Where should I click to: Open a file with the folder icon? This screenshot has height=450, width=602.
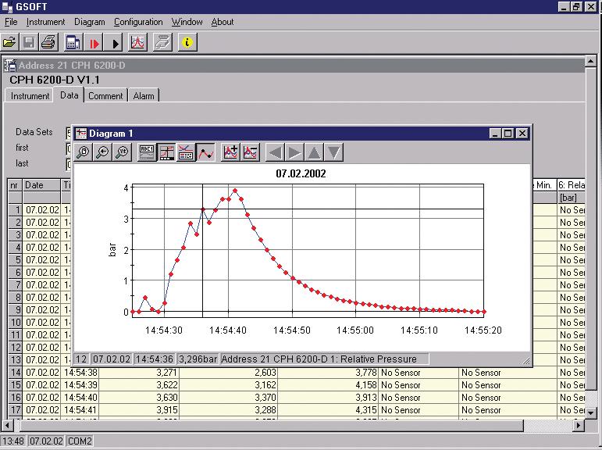(9, 42)
